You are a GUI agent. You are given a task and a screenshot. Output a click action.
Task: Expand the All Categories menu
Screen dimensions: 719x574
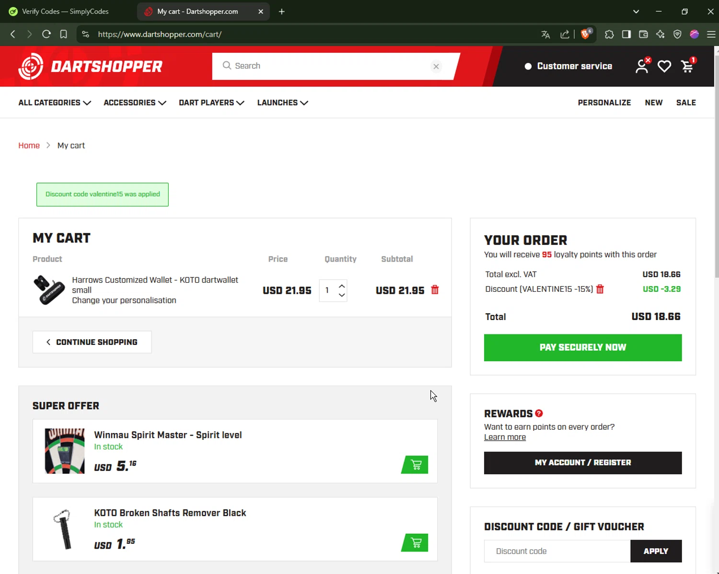[x=55, y=103]
